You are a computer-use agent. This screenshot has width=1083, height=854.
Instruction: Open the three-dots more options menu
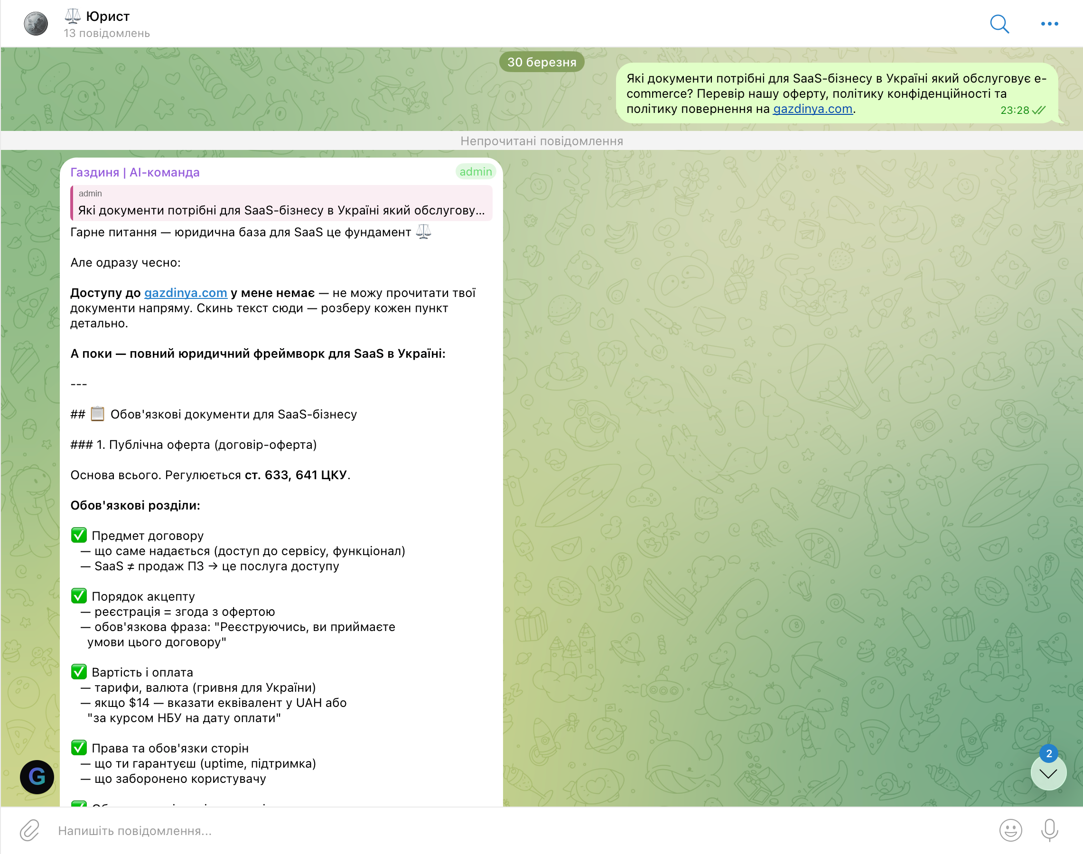1049,24
